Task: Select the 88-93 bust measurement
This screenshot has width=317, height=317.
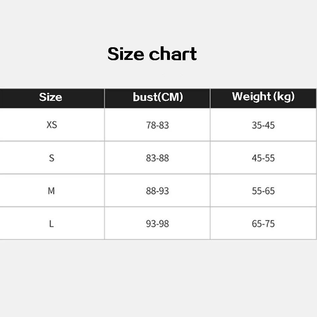Action: point(158,191)
